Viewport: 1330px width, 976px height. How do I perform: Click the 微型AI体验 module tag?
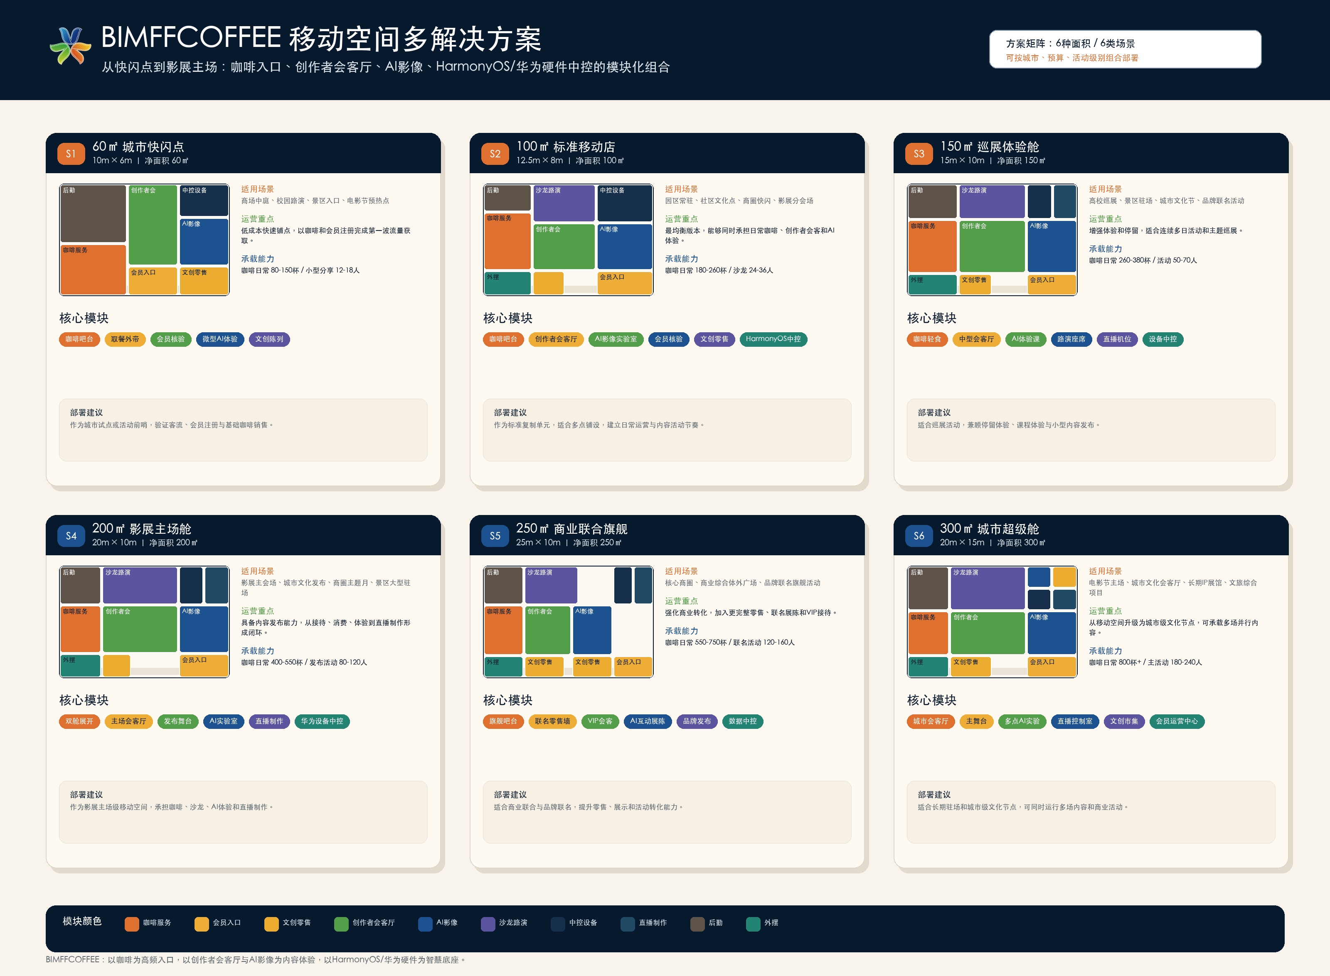click(220, 339)
